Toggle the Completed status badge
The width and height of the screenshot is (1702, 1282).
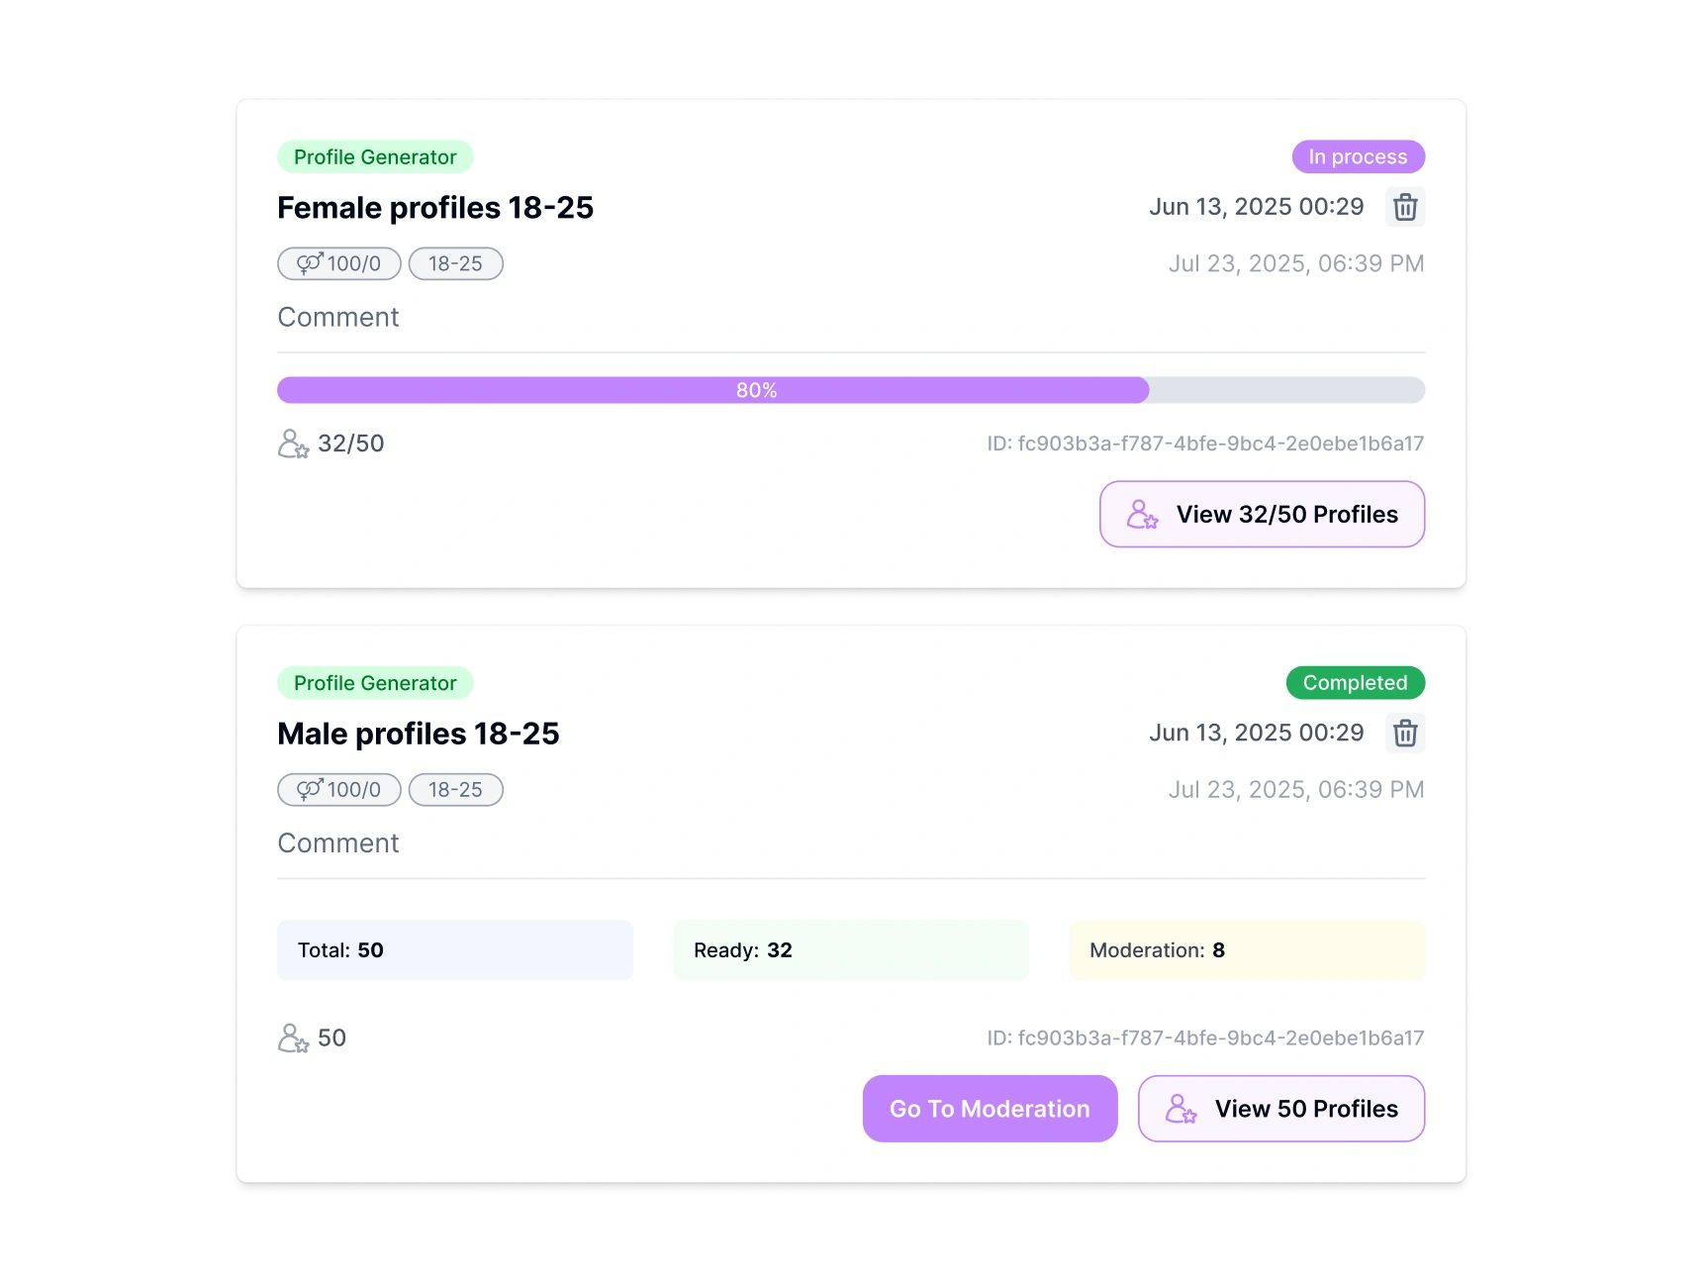[x=1355, y=683]
